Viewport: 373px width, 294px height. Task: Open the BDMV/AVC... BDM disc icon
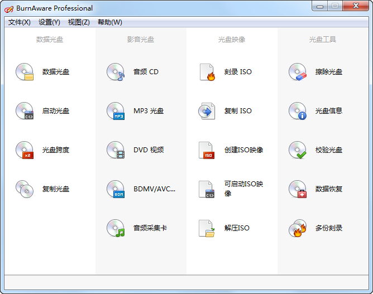116,189
